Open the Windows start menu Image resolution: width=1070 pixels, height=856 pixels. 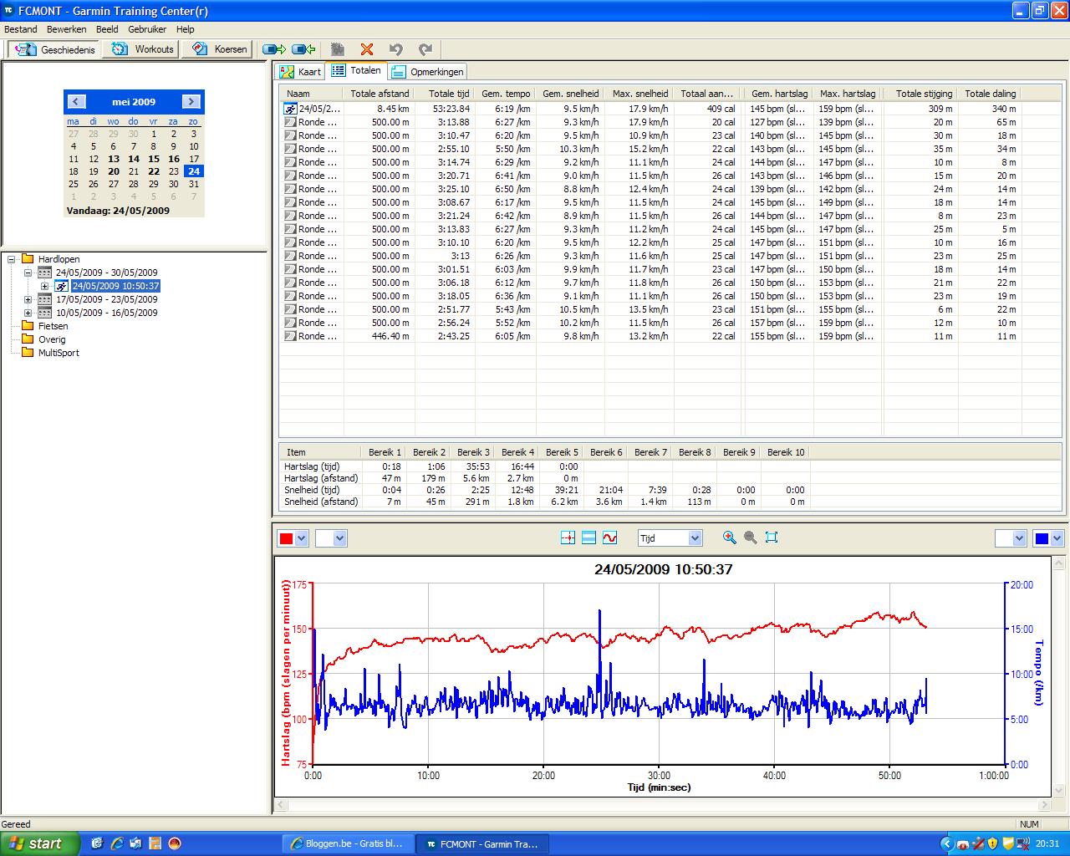[x=40, y=843]
